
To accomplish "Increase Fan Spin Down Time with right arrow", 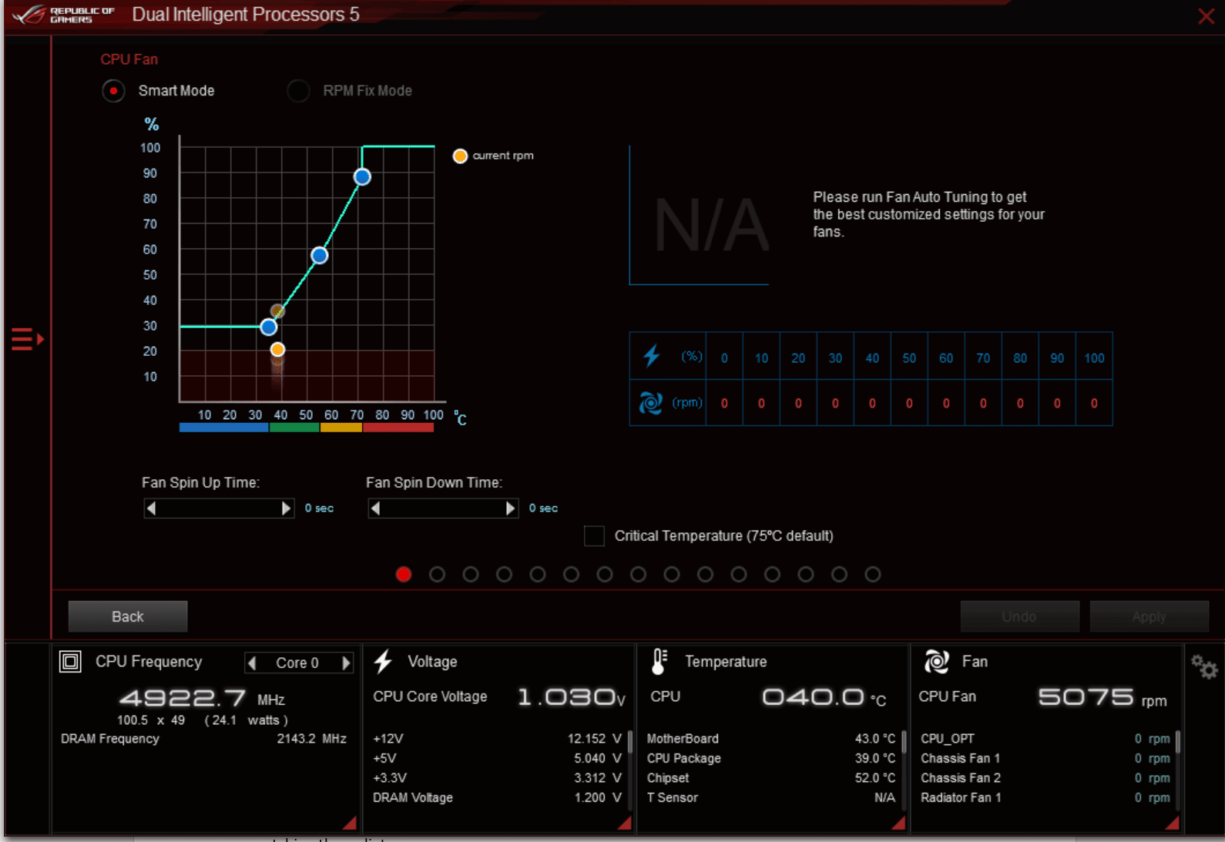I will tap(510, 508).
